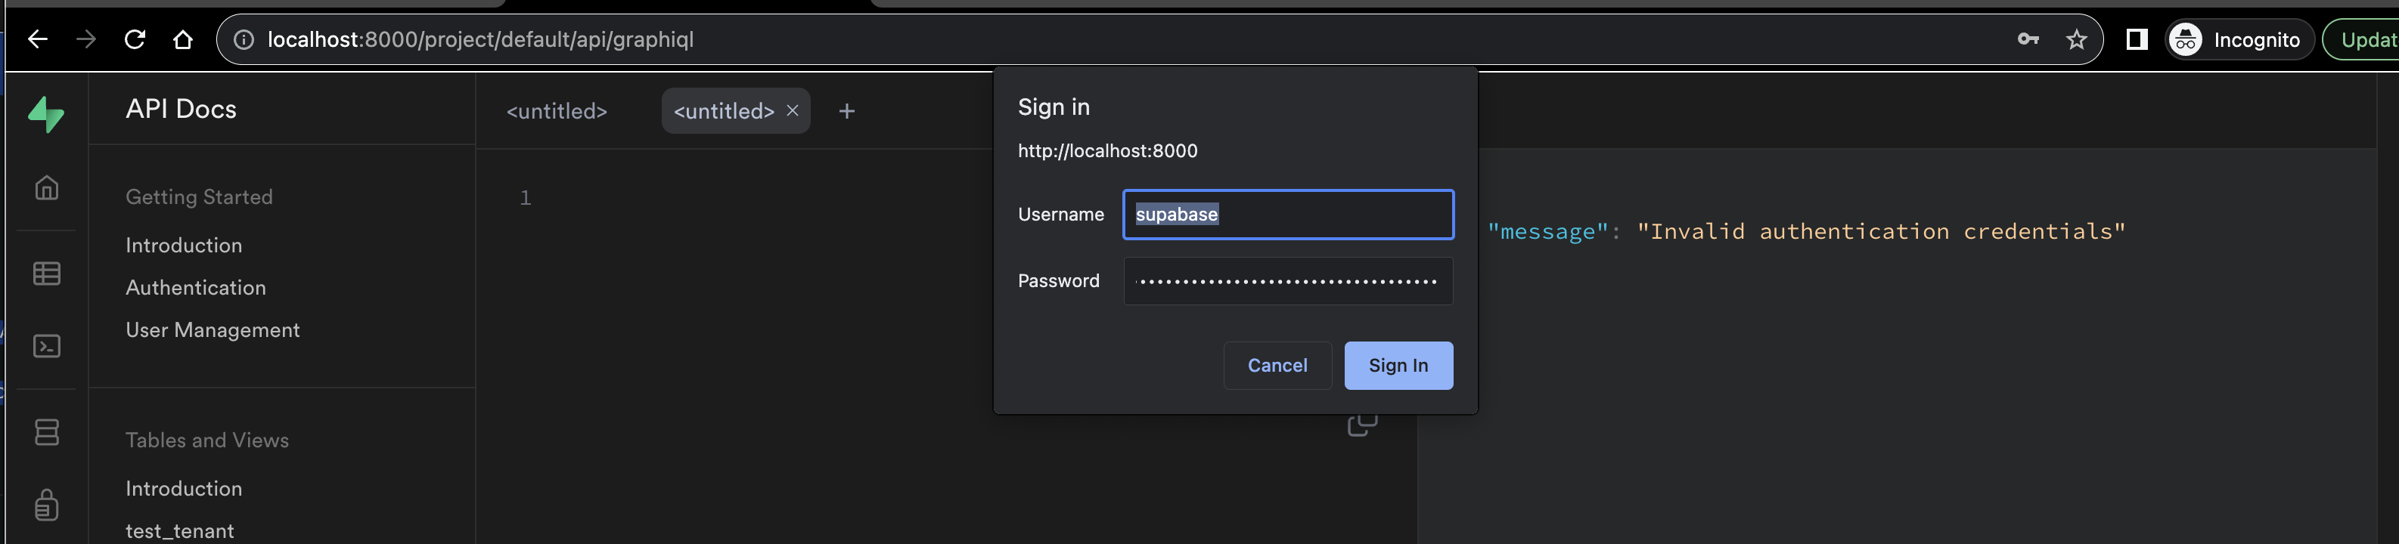The height and width of the screenshot is (544, 2399).
Task: Click the key icon in address bar
Action: [2028, 39]
